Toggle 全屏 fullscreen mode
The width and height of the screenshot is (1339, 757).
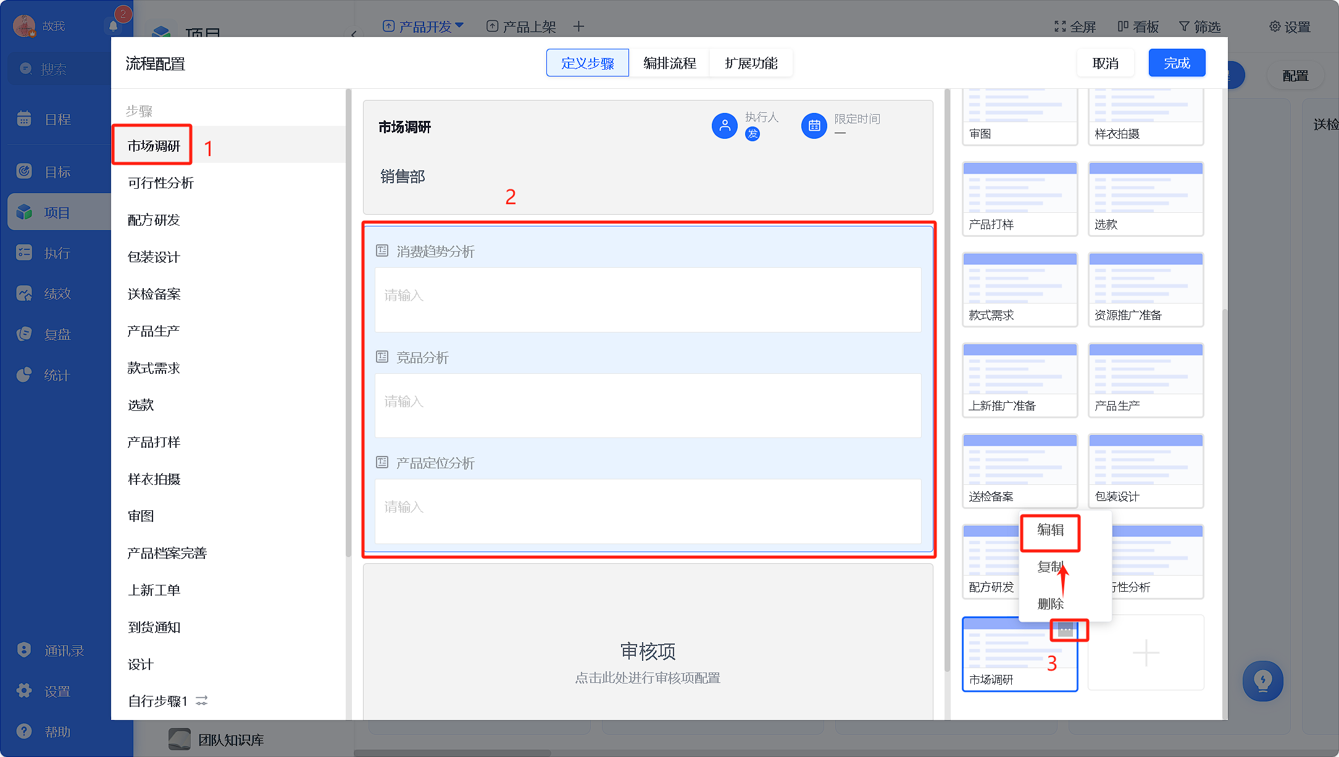pyautogui.click(x=1075, y=27)
